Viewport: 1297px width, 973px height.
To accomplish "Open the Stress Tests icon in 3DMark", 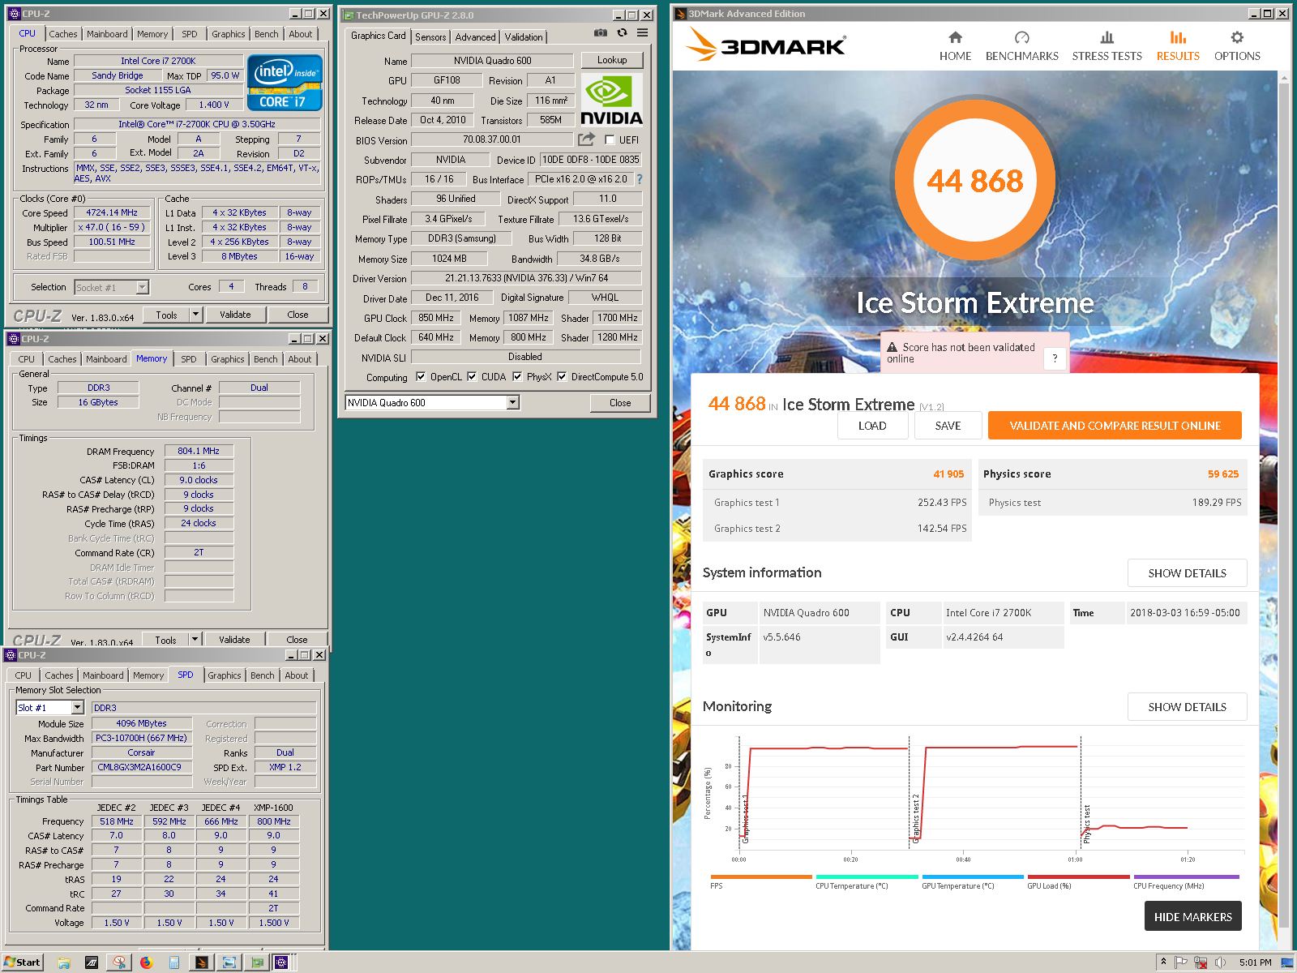I will click(1107, 37).
